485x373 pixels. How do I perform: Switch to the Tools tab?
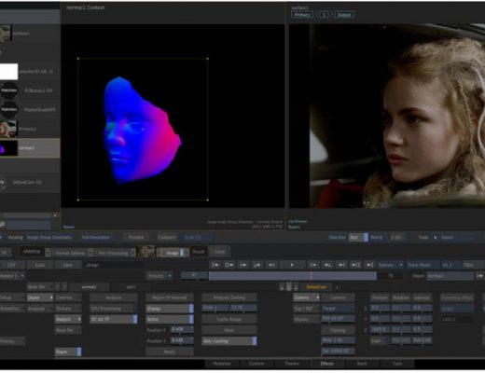click(397, 364)
